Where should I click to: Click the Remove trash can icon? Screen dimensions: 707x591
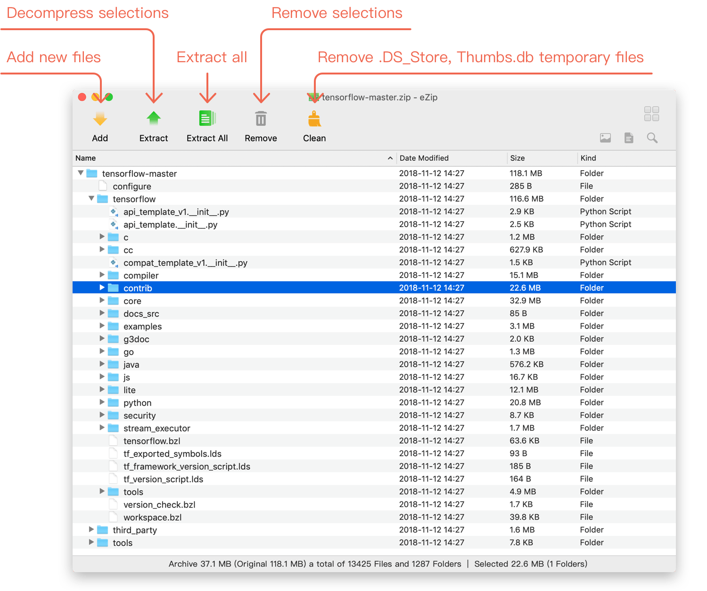point(261,118)
